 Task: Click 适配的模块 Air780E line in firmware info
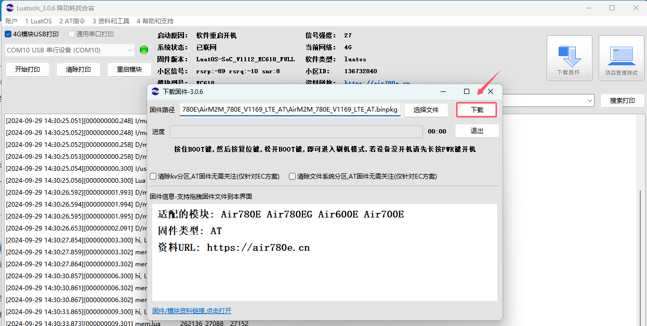coord(281,214)
